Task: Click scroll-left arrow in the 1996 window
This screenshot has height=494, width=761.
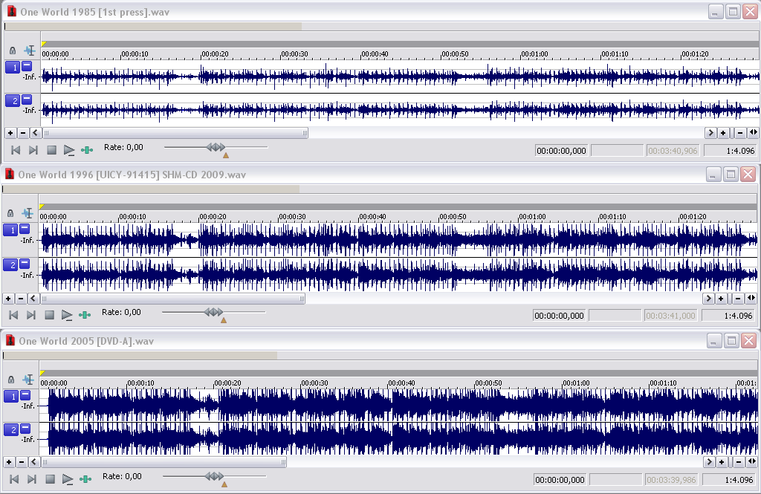Action: point(33,299)
